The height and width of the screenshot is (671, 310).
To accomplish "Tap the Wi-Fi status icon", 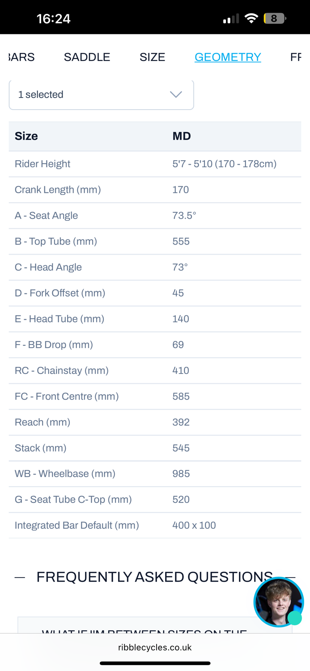I will [252, 19].
